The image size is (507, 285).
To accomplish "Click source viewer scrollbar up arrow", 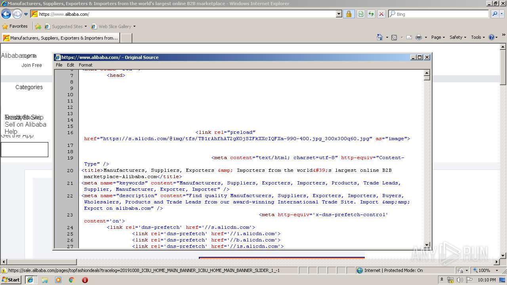I will click(x=427, y=73).
